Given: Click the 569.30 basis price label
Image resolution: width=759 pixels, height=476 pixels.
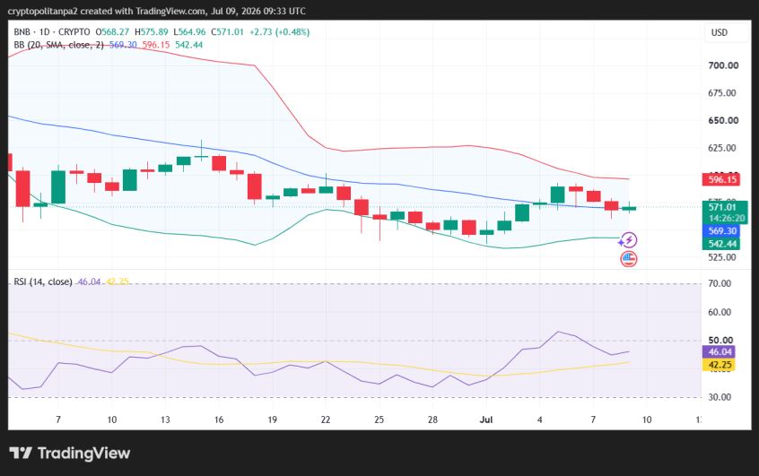Looking at the screenshot, I should click(721, 231).
